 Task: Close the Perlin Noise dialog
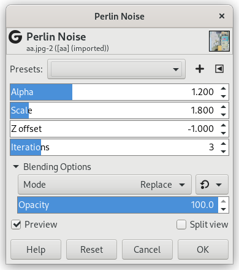point(222,16)
